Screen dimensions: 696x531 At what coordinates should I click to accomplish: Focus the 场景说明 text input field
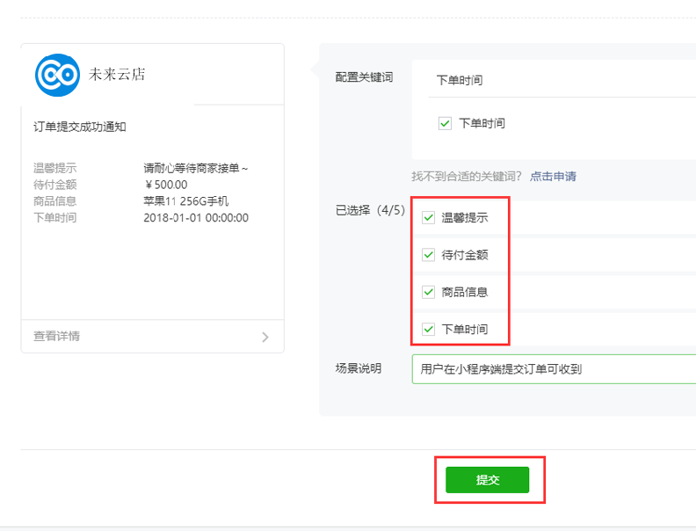click(554, 369)
